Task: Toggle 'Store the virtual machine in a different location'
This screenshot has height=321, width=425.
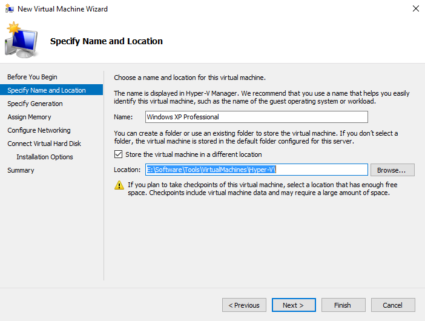Action: pos(119,154)
